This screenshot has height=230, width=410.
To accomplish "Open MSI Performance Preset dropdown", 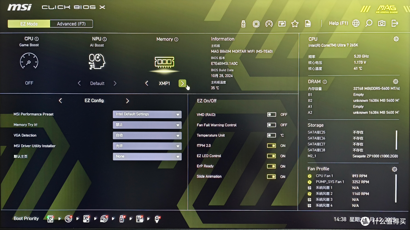I will click(x=147, y=114).
